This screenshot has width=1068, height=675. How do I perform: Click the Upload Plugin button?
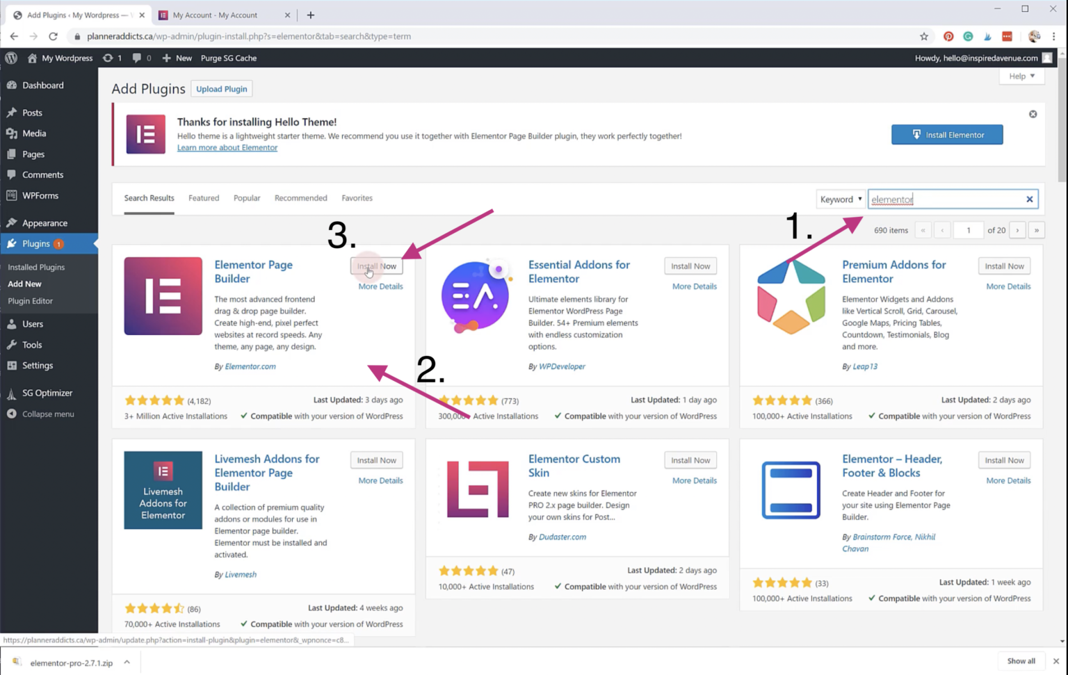click(x=221, y=89)
